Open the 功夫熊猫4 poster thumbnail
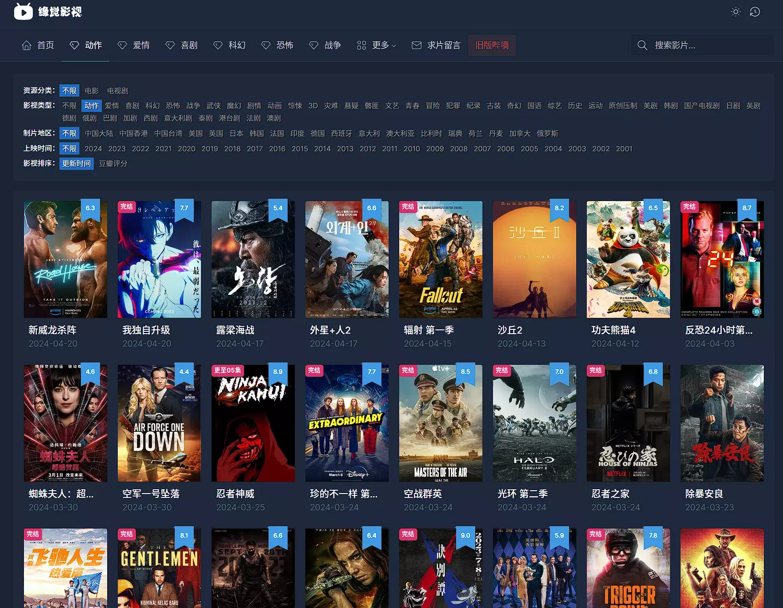 pyautogui.click(x=628, y=259)
